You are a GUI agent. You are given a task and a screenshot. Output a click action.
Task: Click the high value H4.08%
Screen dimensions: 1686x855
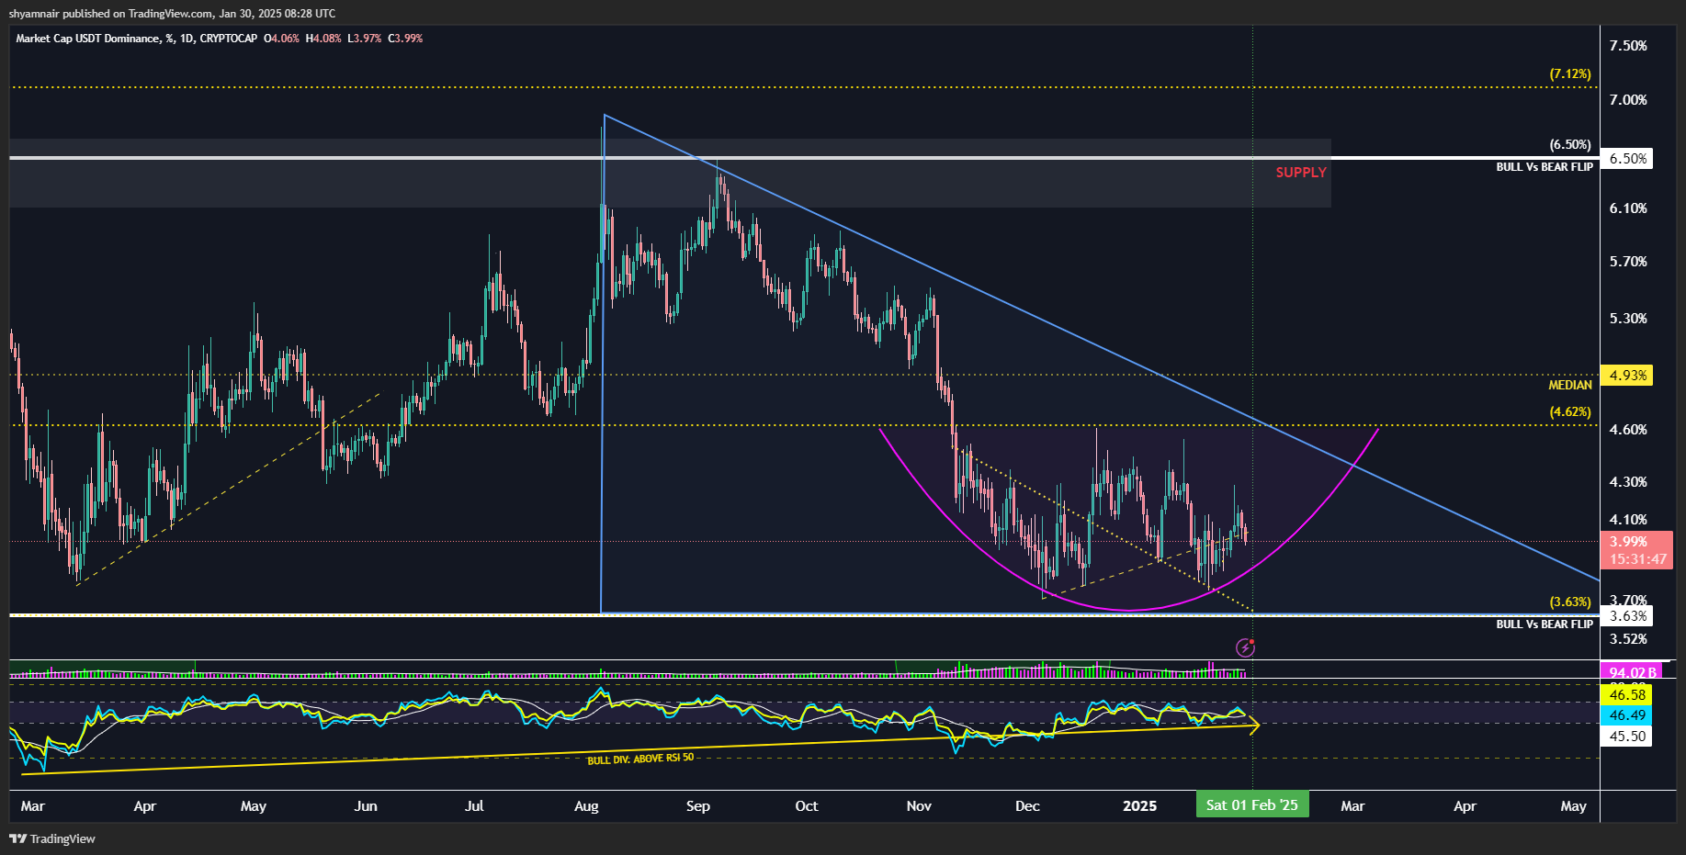coord(323,39)
